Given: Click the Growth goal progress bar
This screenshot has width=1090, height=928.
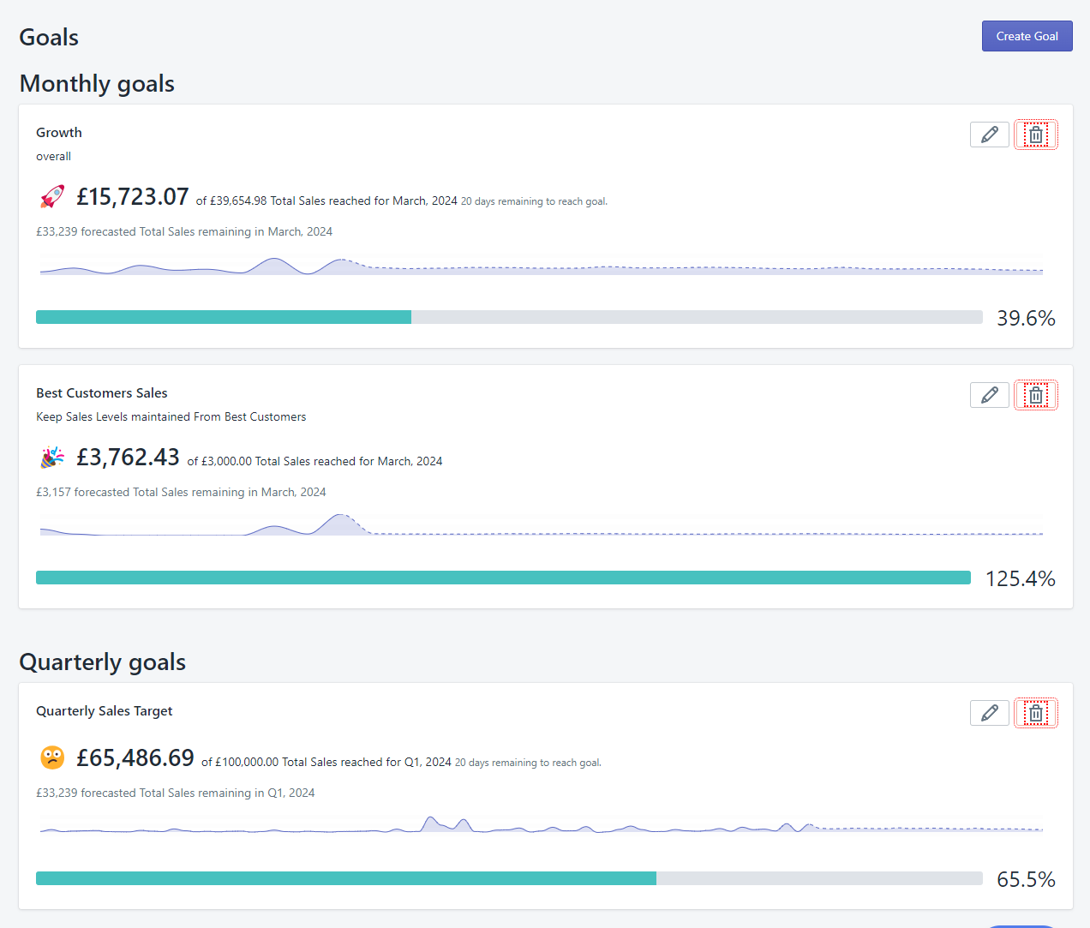Looking at the screenshot, I should [x=509, y=317].
